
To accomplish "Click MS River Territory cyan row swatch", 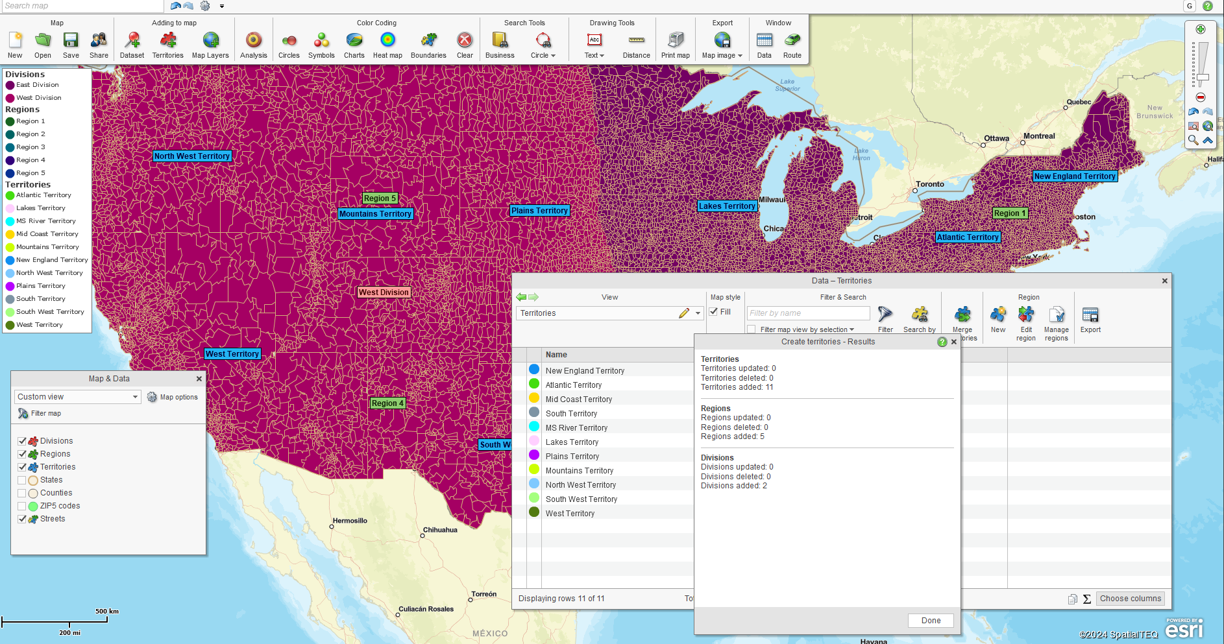I will [x=534, y=427].
